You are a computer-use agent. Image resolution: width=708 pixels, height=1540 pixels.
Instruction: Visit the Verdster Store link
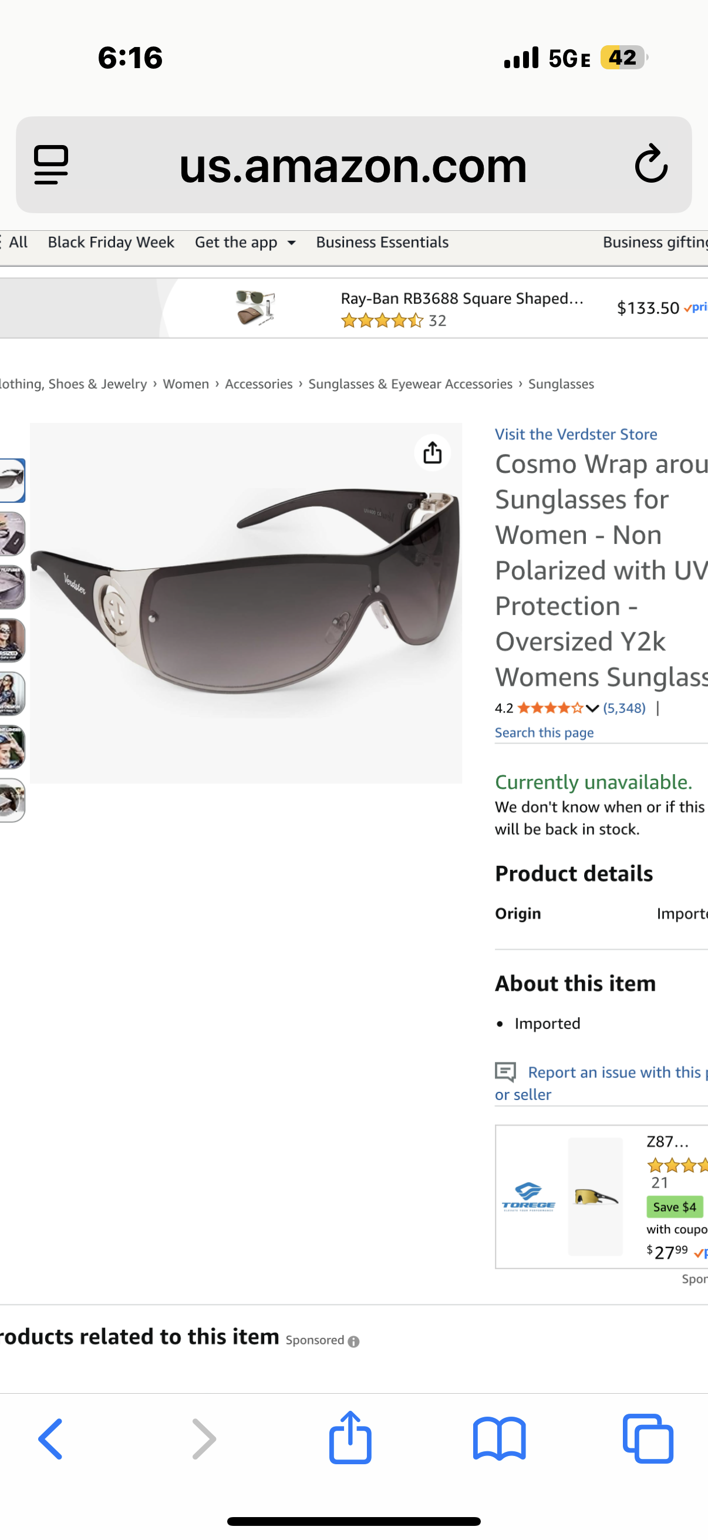tap(575, 434)
